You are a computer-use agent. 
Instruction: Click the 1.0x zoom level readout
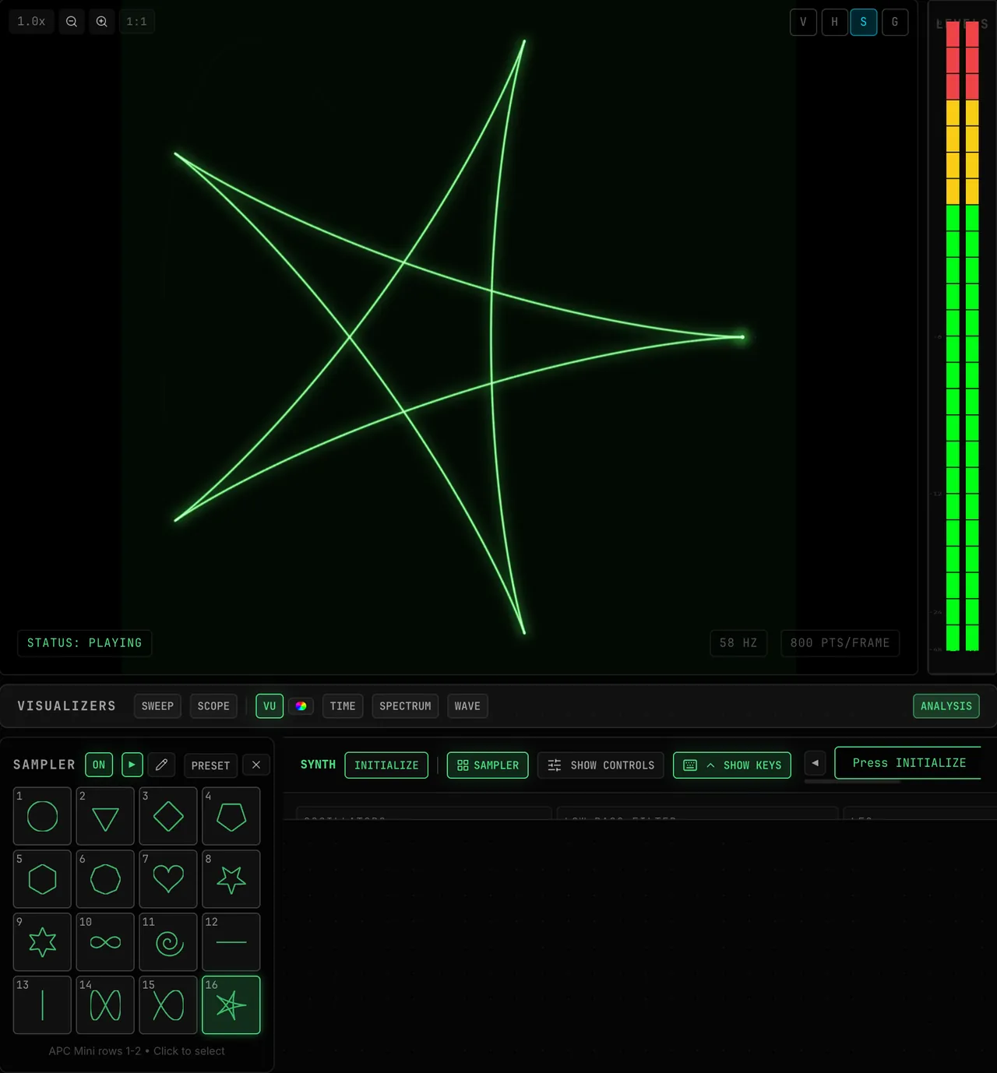pyautogui.click(x=31, y=22)
